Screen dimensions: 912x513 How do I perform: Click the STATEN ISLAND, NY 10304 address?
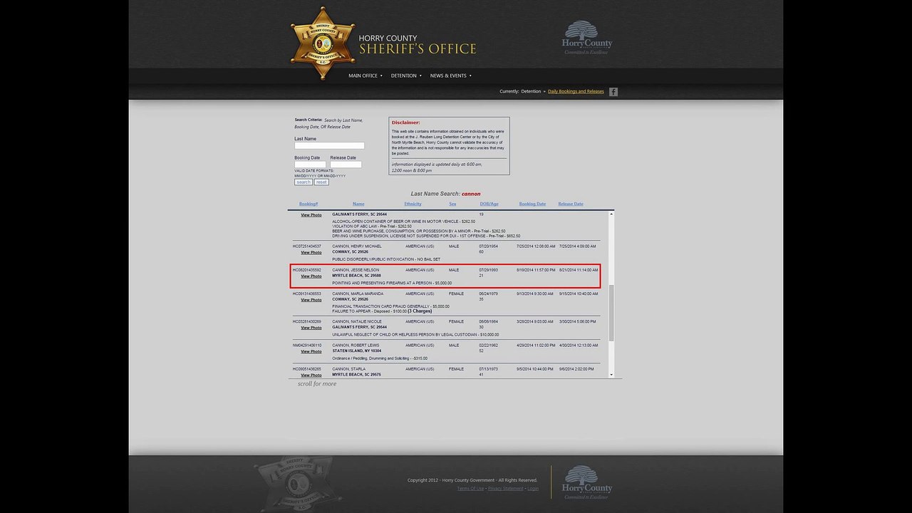(x=357, y=351)
